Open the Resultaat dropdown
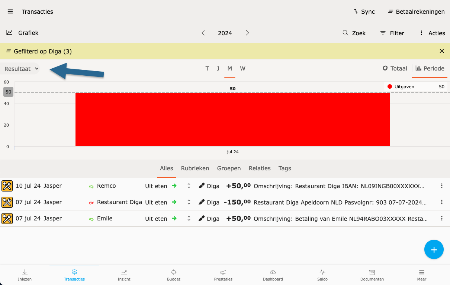The image size is (450, 285). 21,69
